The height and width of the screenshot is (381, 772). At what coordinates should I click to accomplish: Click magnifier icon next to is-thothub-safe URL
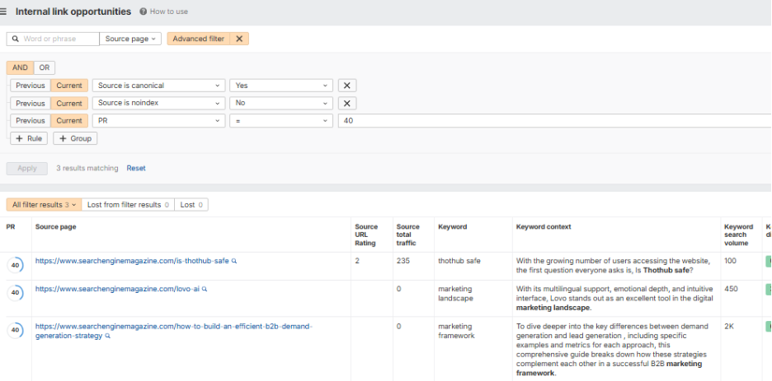click(234, 261)
